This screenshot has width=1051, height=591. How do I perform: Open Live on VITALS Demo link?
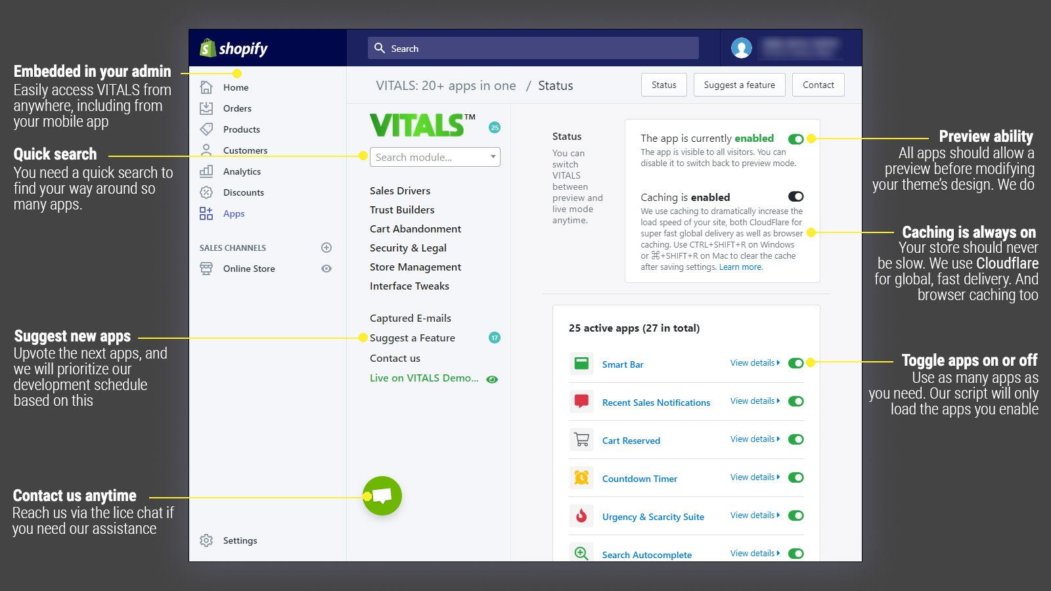(x=424, y=378)
